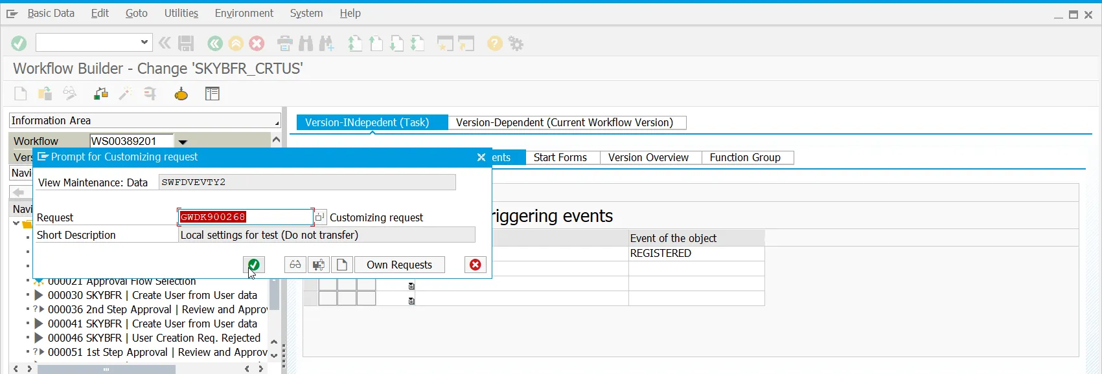Click the Last Page icon

pos(417,43)
